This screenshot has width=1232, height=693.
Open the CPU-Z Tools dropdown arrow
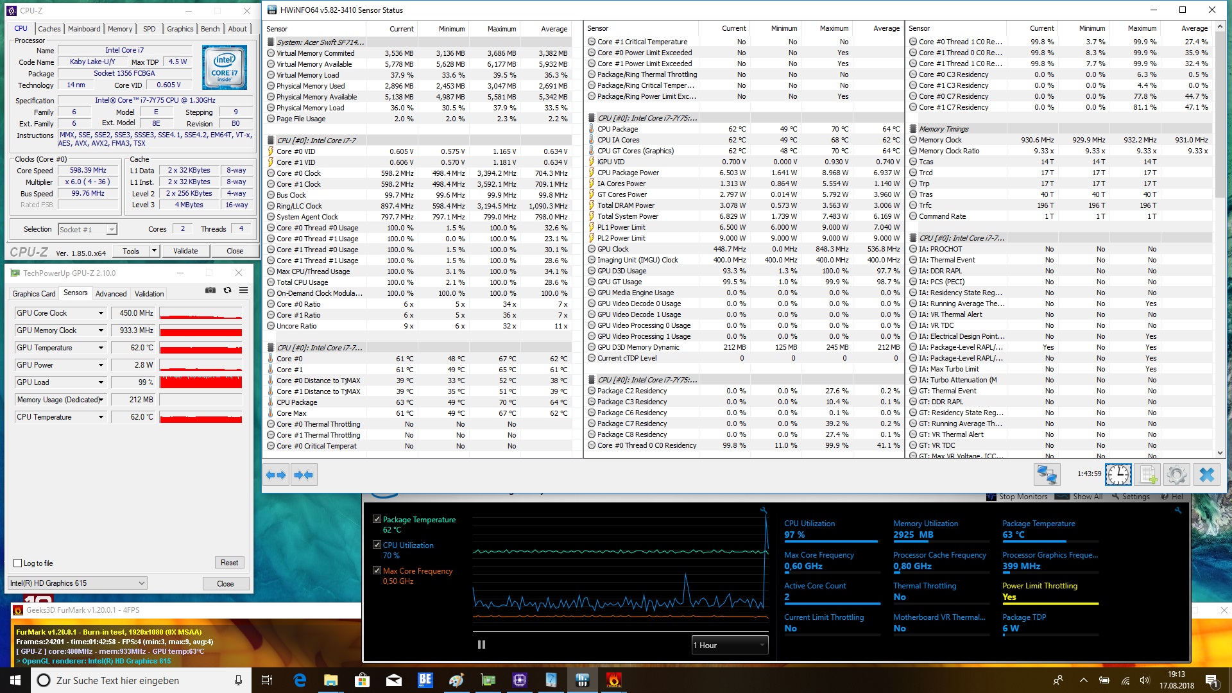tap(154, 251)
